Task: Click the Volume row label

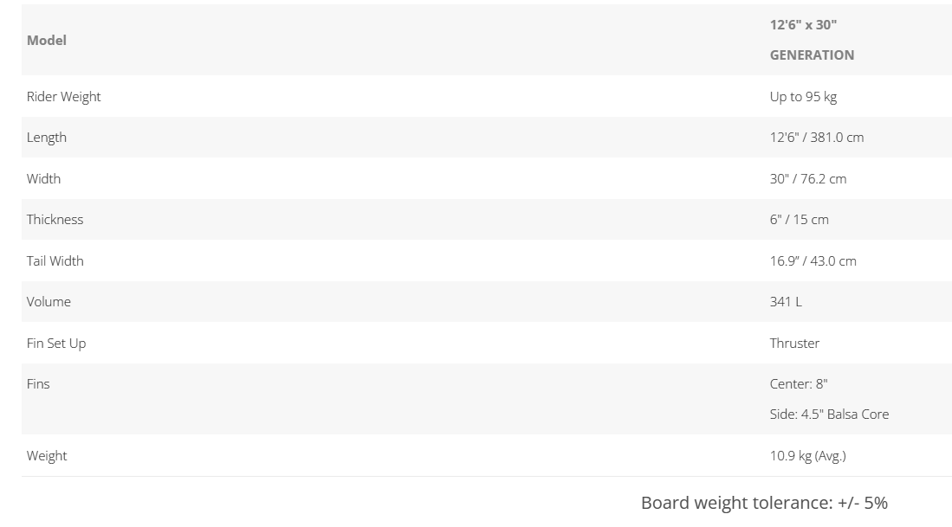Action: click(x=49, y=301)
